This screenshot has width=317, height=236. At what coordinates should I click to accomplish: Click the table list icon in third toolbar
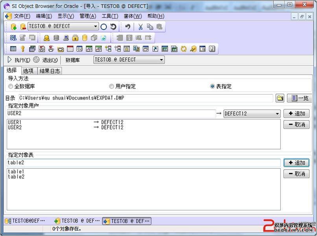13,49
